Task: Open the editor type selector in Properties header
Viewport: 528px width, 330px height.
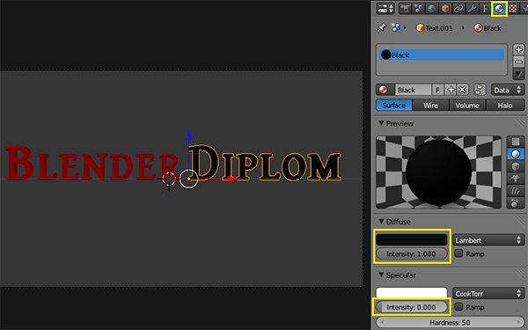Action: pos(385,9)
